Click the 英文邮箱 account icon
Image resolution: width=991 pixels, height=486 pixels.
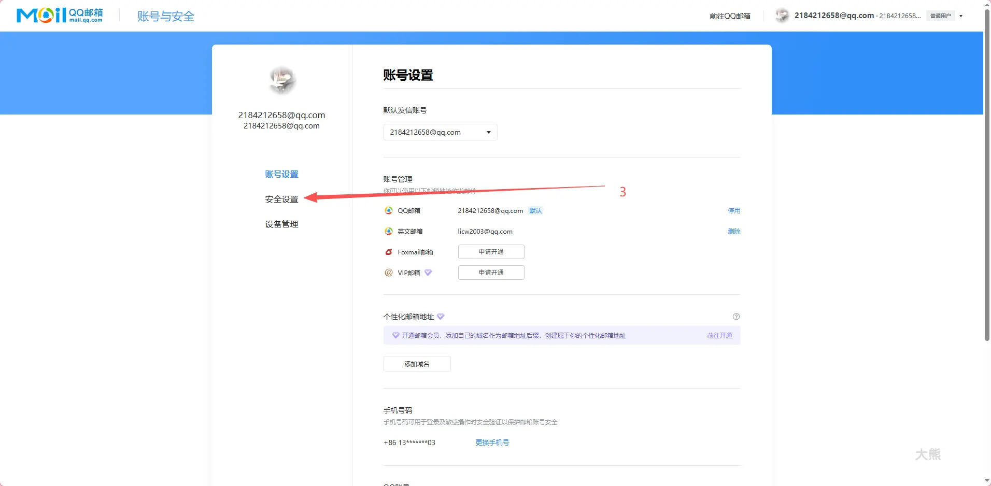click(389, 231)
